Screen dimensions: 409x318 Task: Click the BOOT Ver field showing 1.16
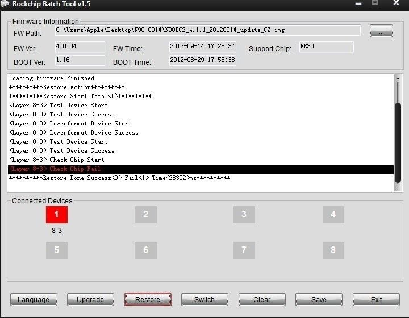pos(80,60)
